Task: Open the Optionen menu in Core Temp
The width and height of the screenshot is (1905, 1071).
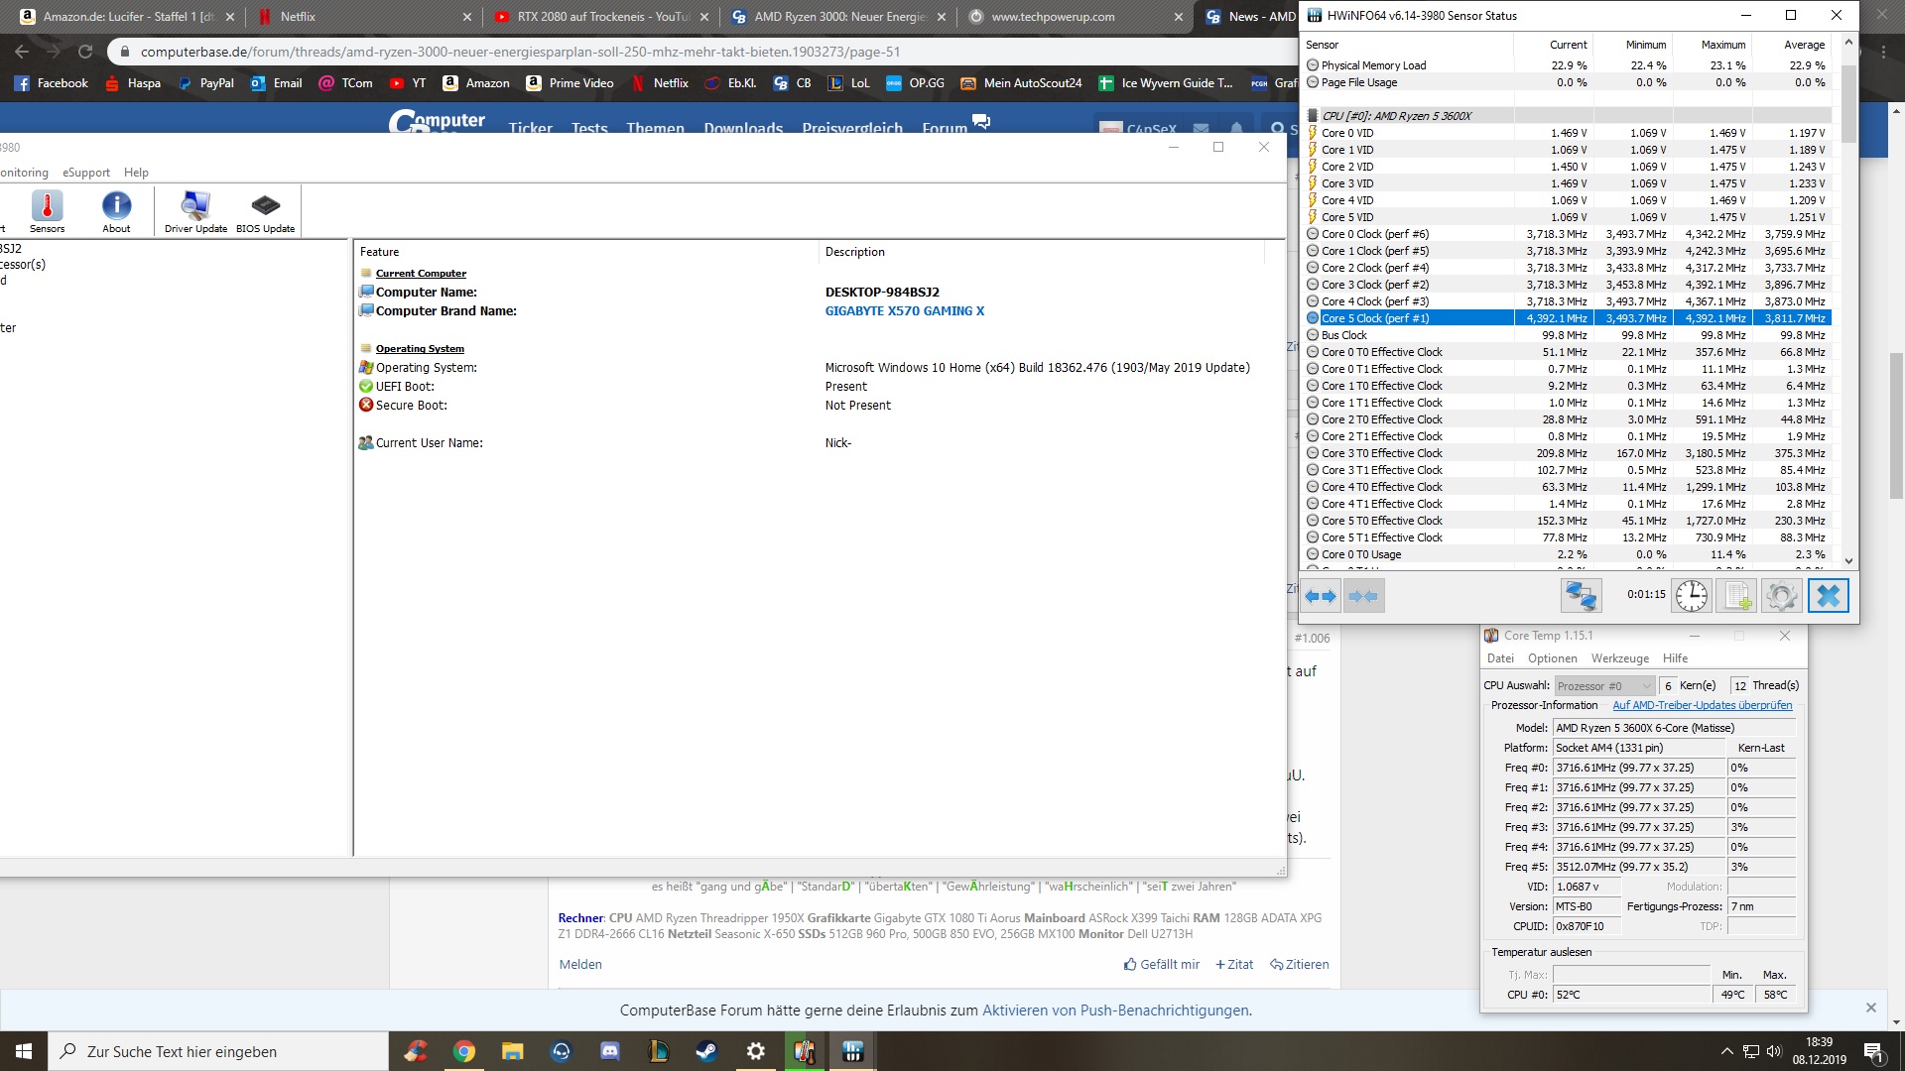Action: pyautogui.click(x=1552, y=658)
